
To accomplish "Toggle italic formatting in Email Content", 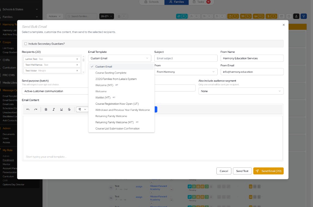I will coord(54,109).
